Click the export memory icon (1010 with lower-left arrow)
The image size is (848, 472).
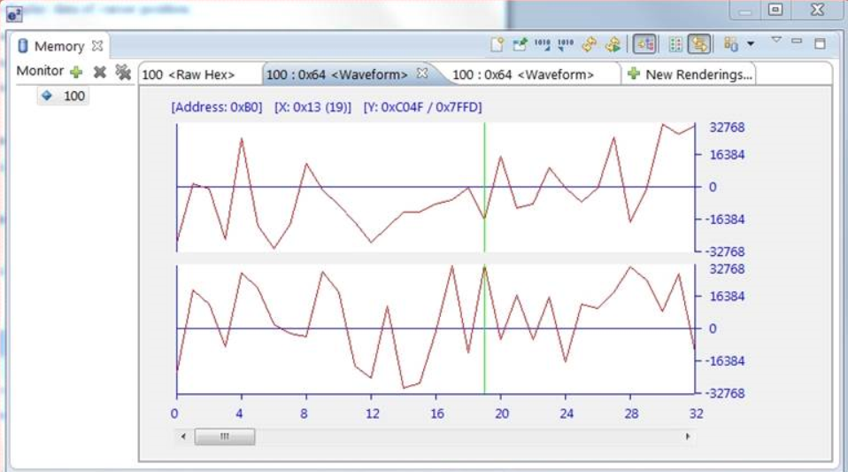coord(566,44)
